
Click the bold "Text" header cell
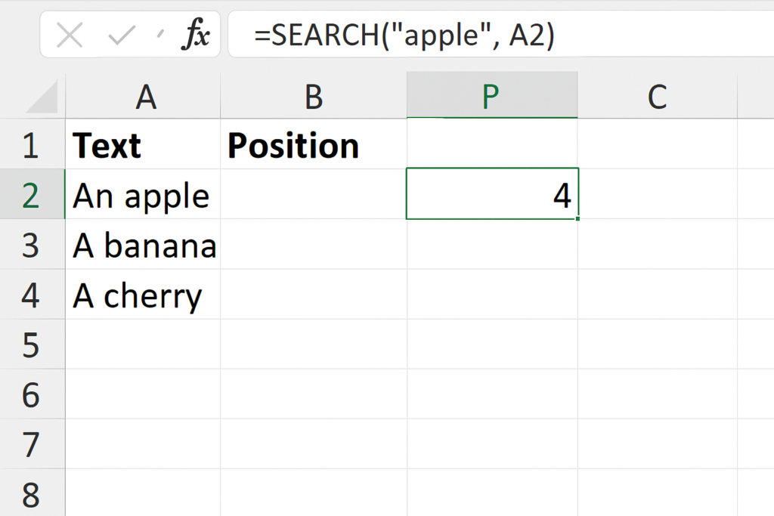coord(143,145)
